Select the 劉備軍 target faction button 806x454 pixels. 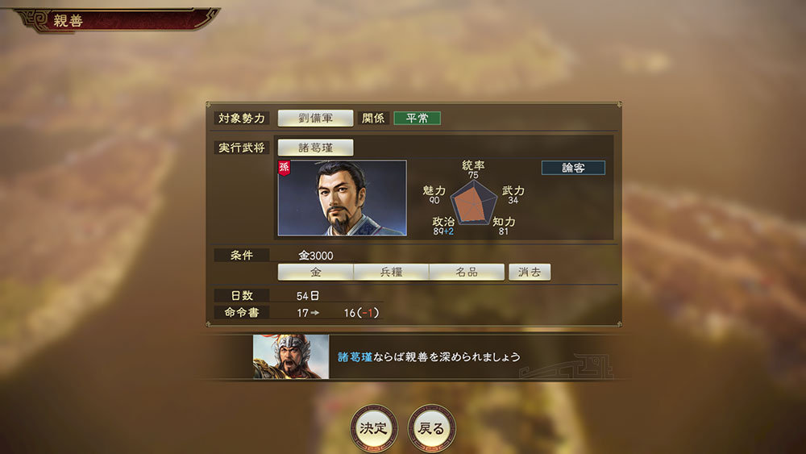(x=316, y=118)
